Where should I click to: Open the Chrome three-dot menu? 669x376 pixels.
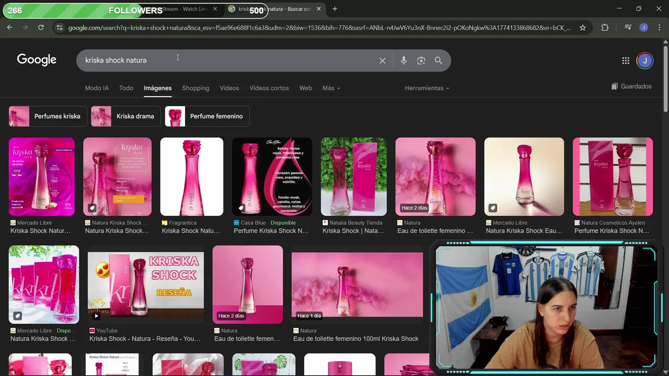[659, 28]
